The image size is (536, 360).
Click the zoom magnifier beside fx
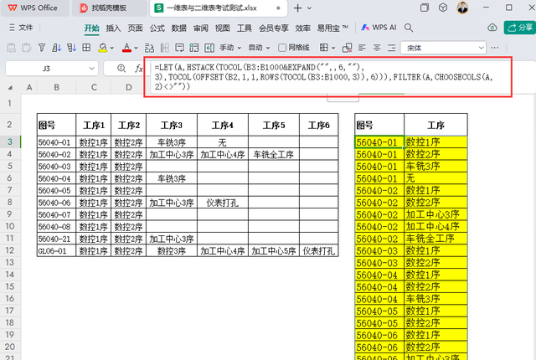(121, 69)
